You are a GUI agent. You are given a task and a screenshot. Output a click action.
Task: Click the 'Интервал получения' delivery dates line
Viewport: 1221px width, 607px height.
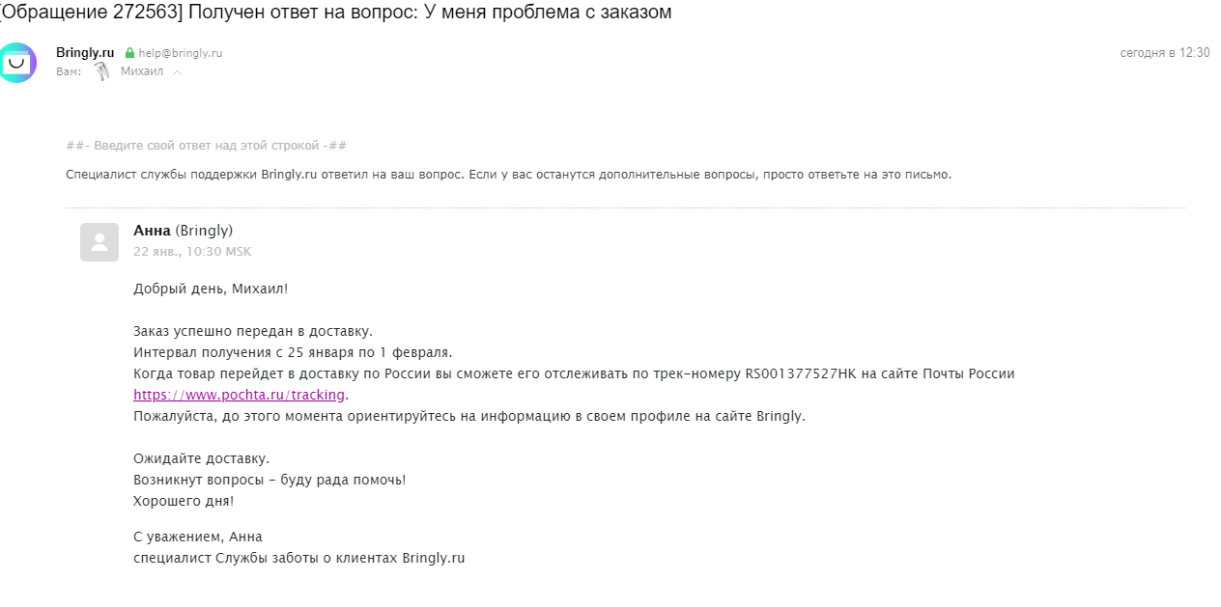293,352
